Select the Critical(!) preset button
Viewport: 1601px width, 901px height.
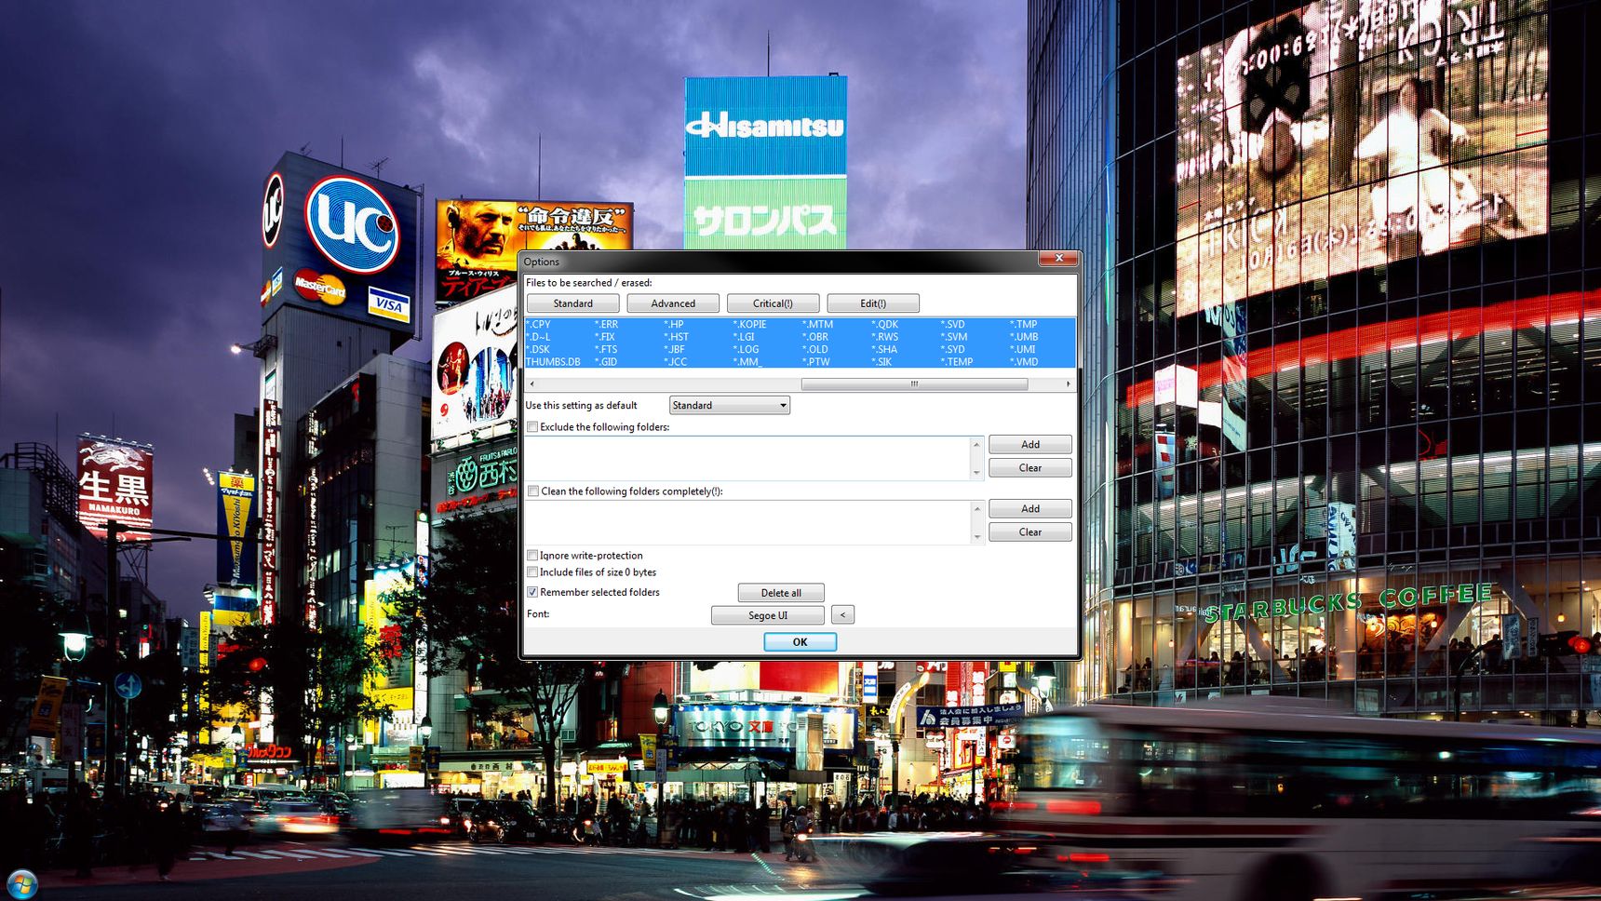[x=773, y=303]
